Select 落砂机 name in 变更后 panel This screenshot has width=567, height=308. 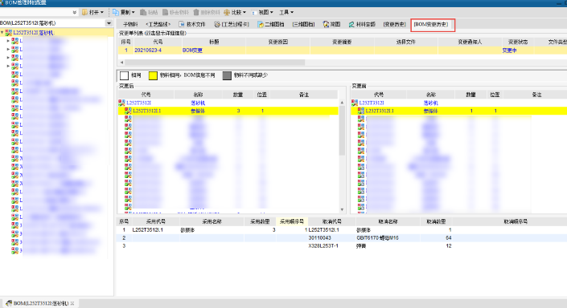coord(198,103)
